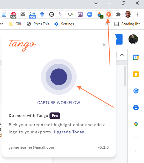Open the Extensions puzzle piece menu

tap(118, 14)
